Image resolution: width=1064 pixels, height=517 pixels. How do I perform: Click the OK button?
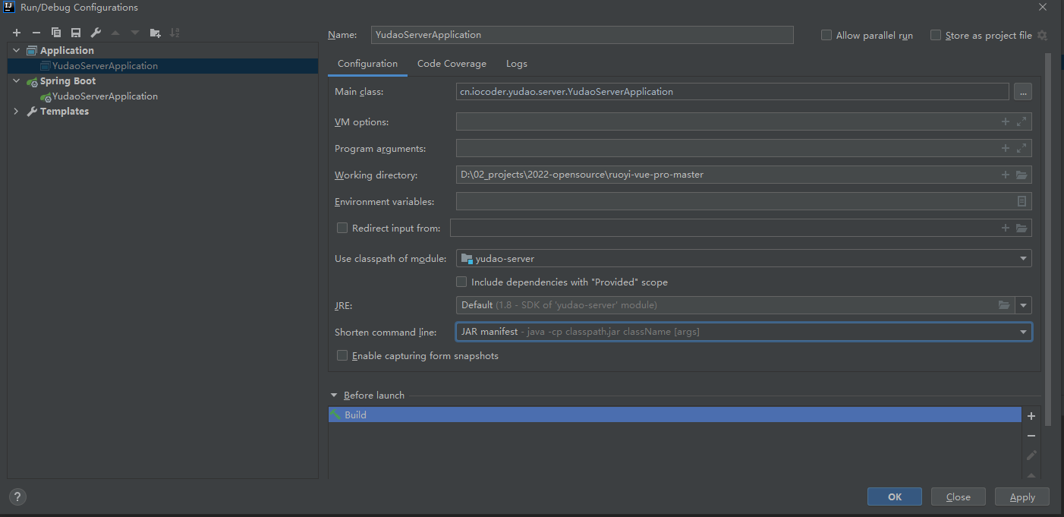click(895, 497)
